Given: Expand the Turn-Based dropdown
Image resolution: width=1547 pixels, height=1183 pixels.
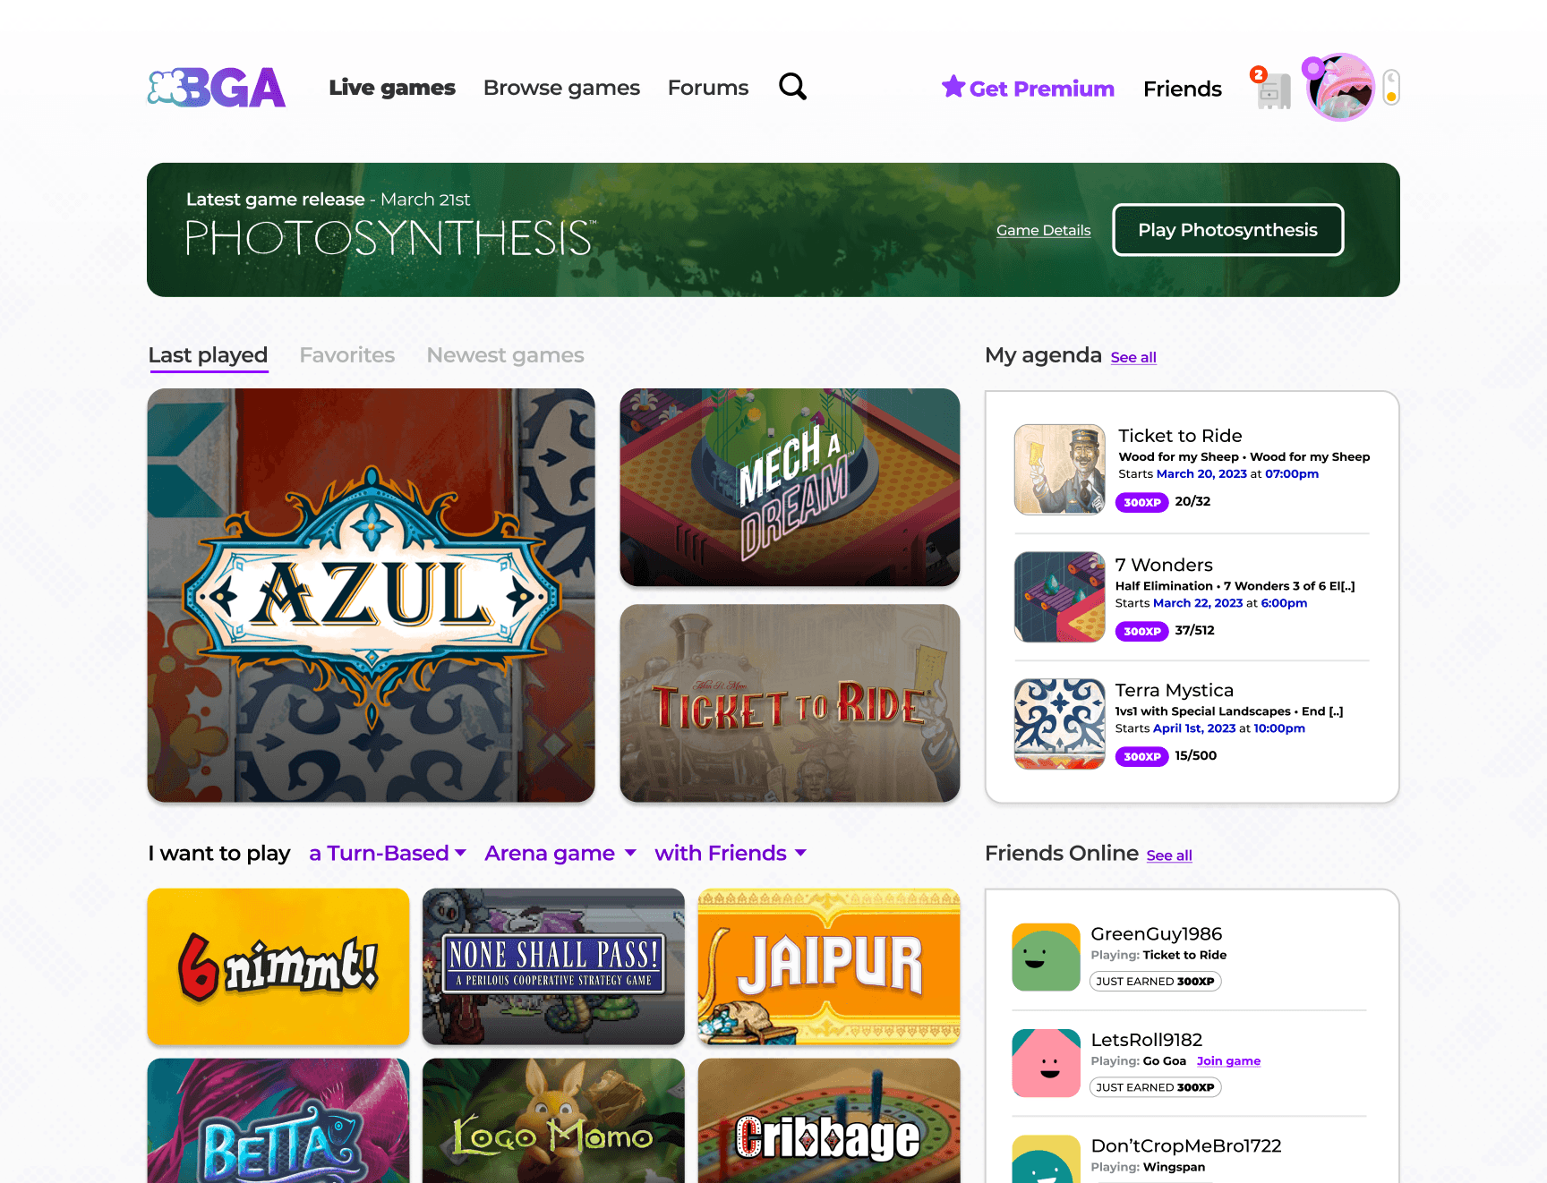Looking at the screenshot, I should point(388,853).
